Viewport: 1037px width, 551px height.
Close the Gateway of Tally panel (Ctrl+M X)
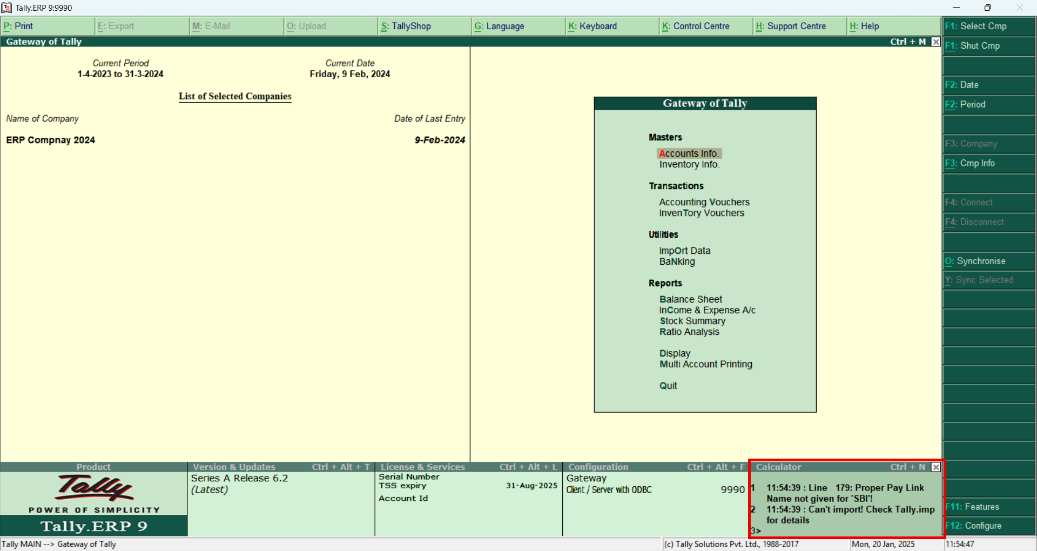pyautogui.click(x=935, y=42)
